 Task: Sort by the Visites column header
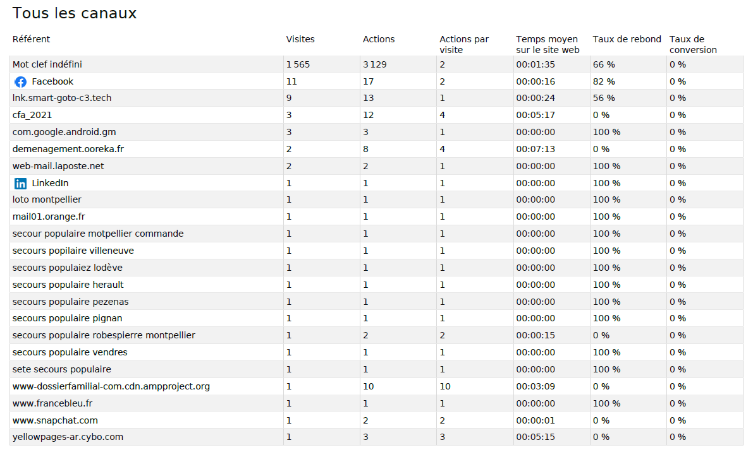pos(300,39)
